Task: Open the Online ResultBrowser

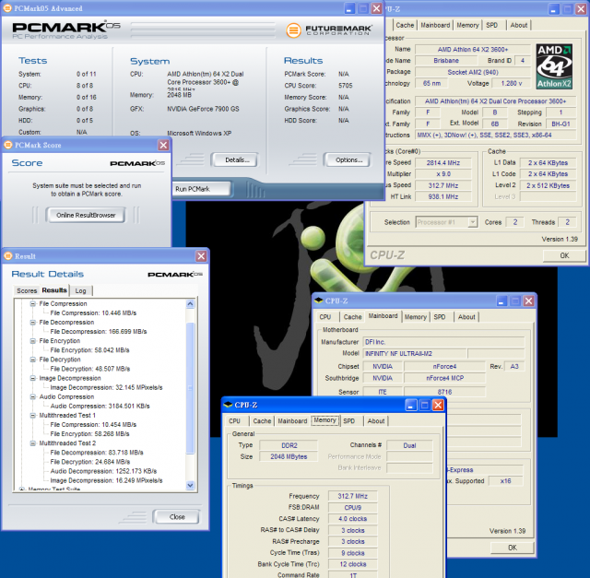Action: [x=86, y=215]
